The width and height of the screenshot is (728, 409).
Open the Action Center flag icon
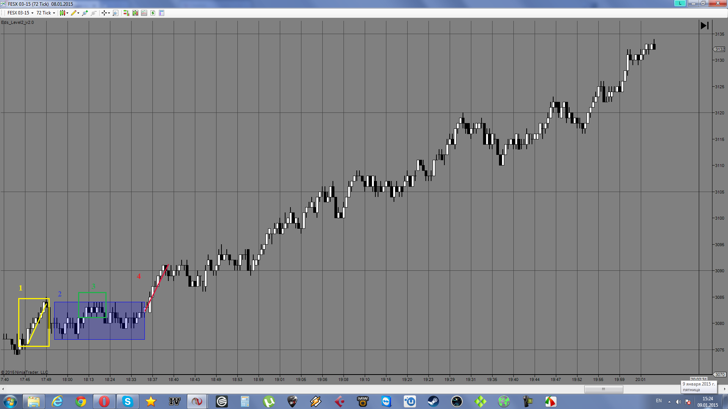pyautogui.click(x=688, y=401)
